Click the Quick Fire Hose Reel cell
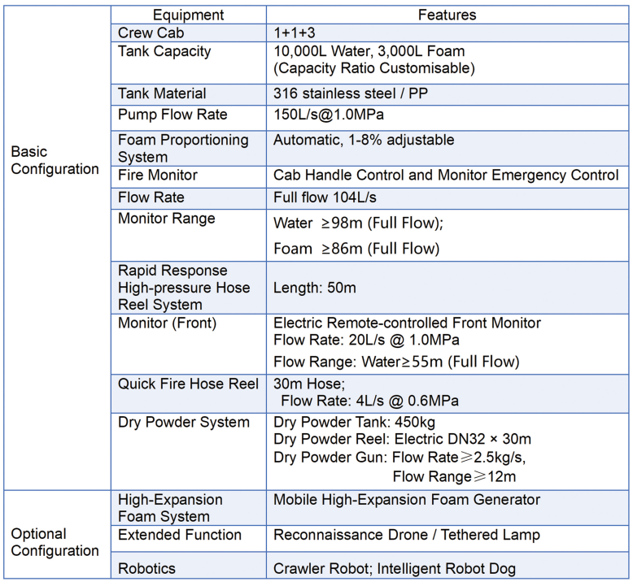The image size is (633, 586). coord(189,393)
